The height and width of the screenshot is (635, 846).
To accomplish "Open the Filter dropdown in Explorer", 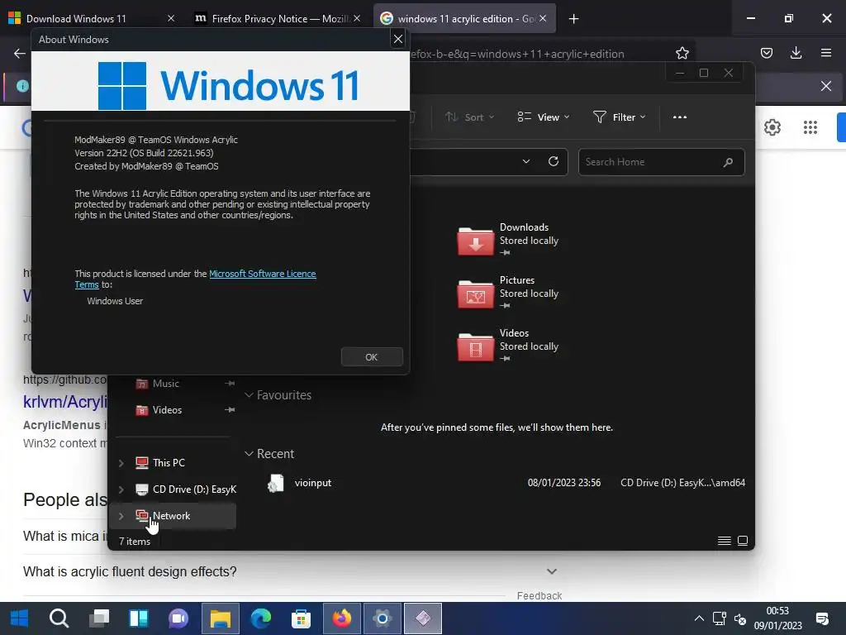I will point(620,117).
